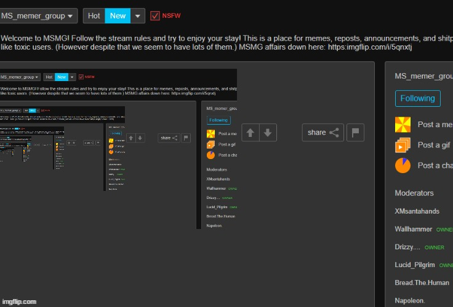Open the large 'Post a gif' link in sidebar
453x307 pixels.
pos(434,145)
